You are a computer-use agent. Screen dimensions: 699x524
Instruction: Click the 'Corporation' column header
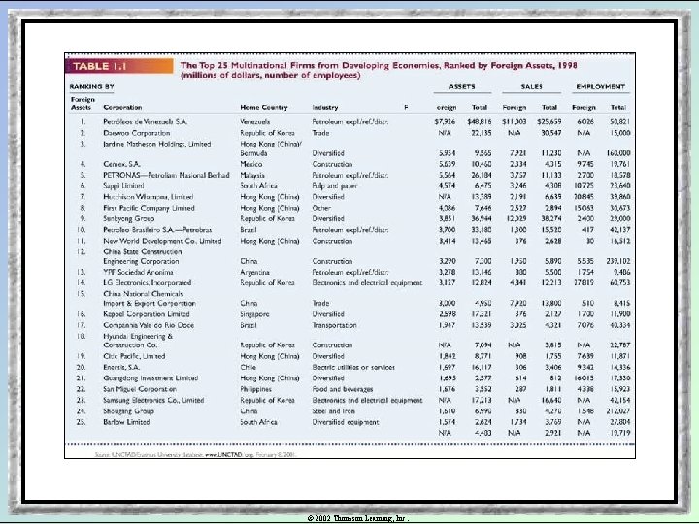click(x=122, y=108)
